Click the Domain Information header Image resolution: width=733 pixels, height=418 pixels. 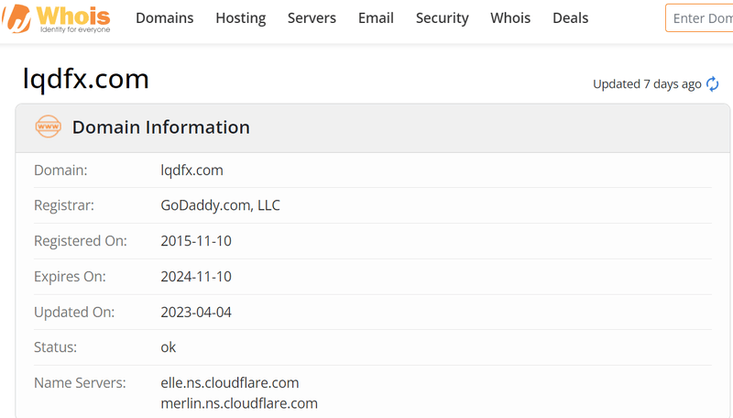[161, 127]
